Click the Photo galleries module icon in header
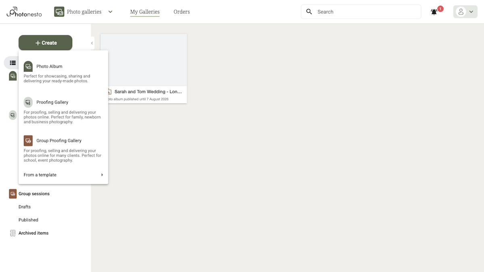This screenshot has height=272, width=484. click(59, 12)
